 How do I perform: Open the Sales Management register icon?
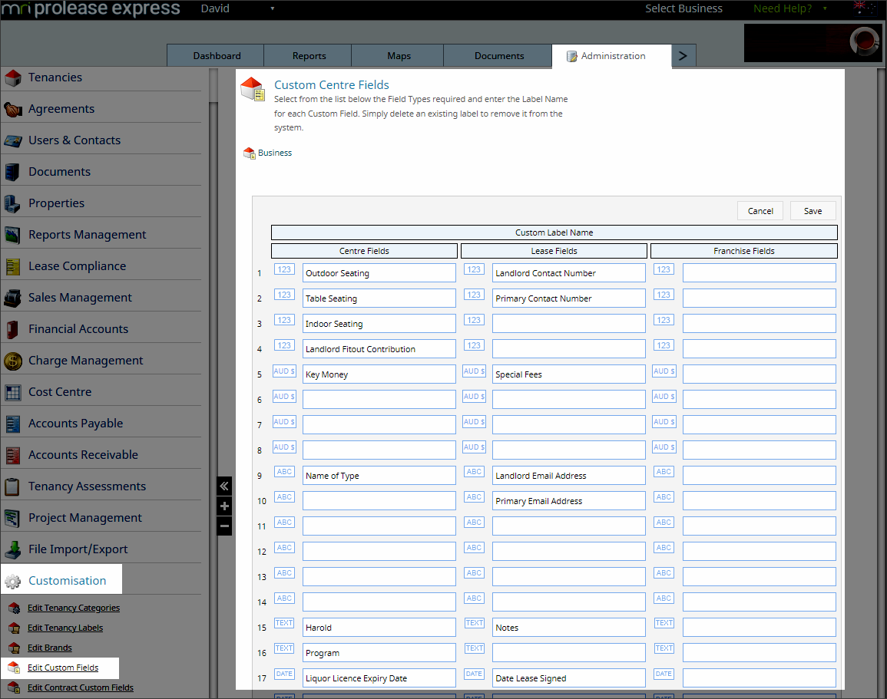pyautogui.click(x=13, y=298)
